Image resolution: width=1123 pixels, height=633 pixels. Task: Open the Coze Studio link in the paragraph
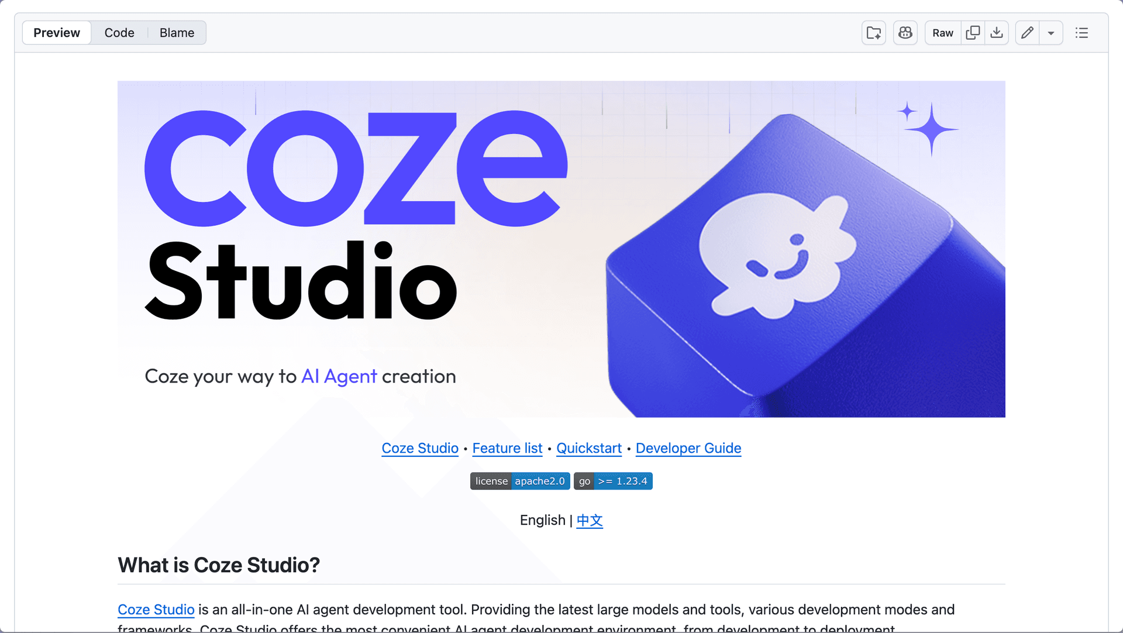(x=156, y=609)
